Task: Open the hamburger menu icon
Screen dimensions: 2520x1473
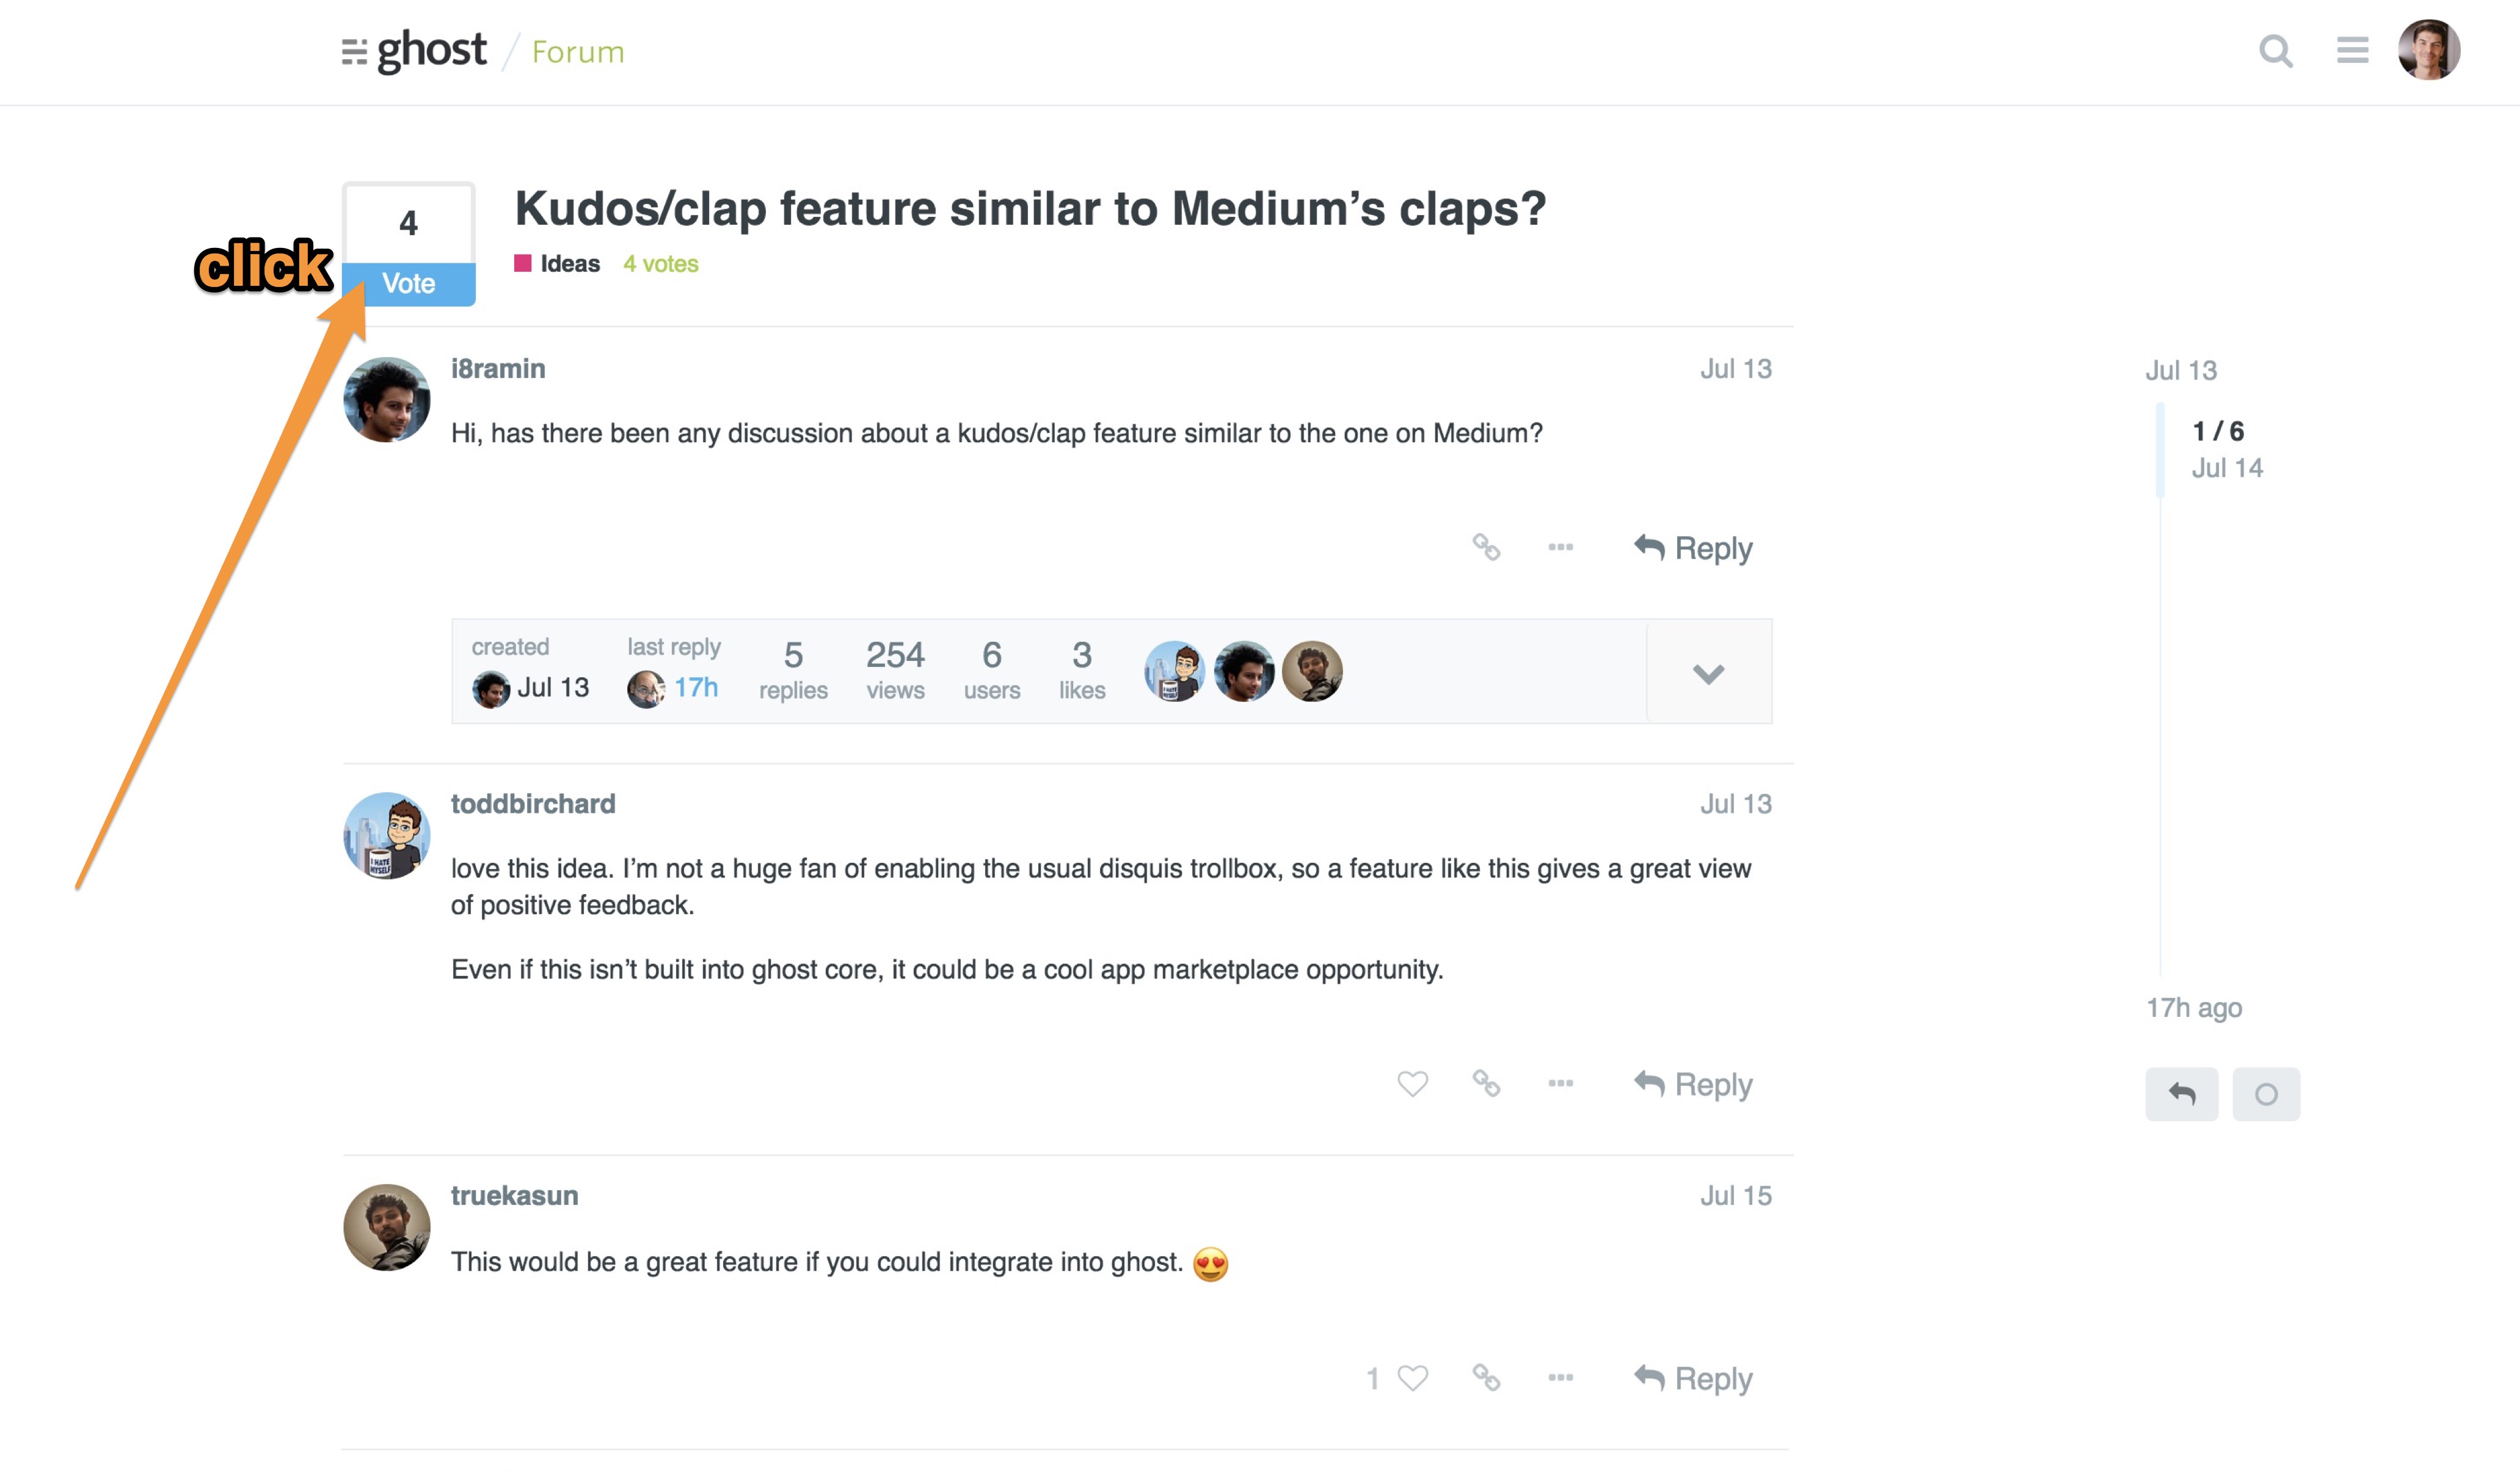Action: coord(2352,50)
